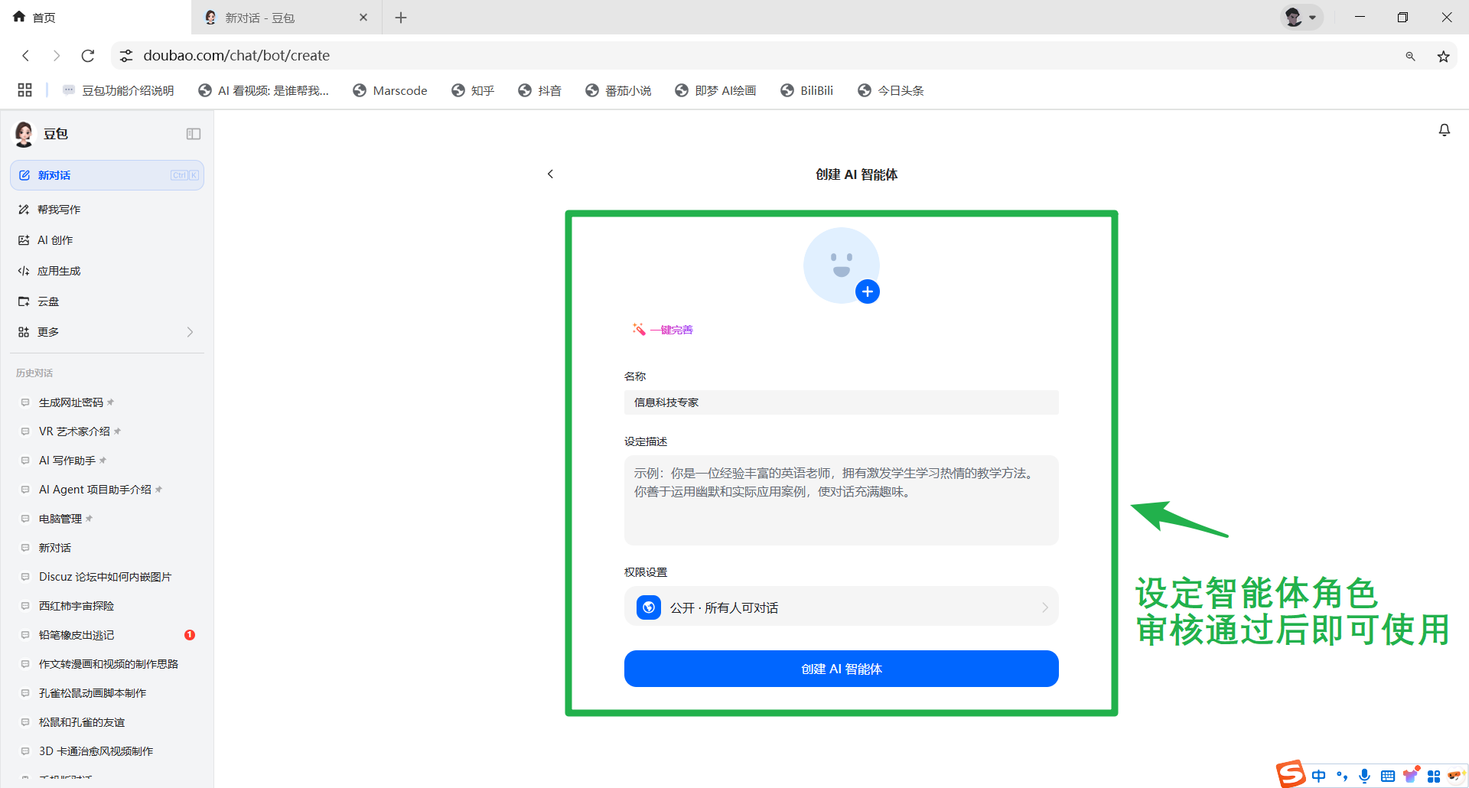Select 帮我写作 in sidebar menu

[x=59, y=210]
